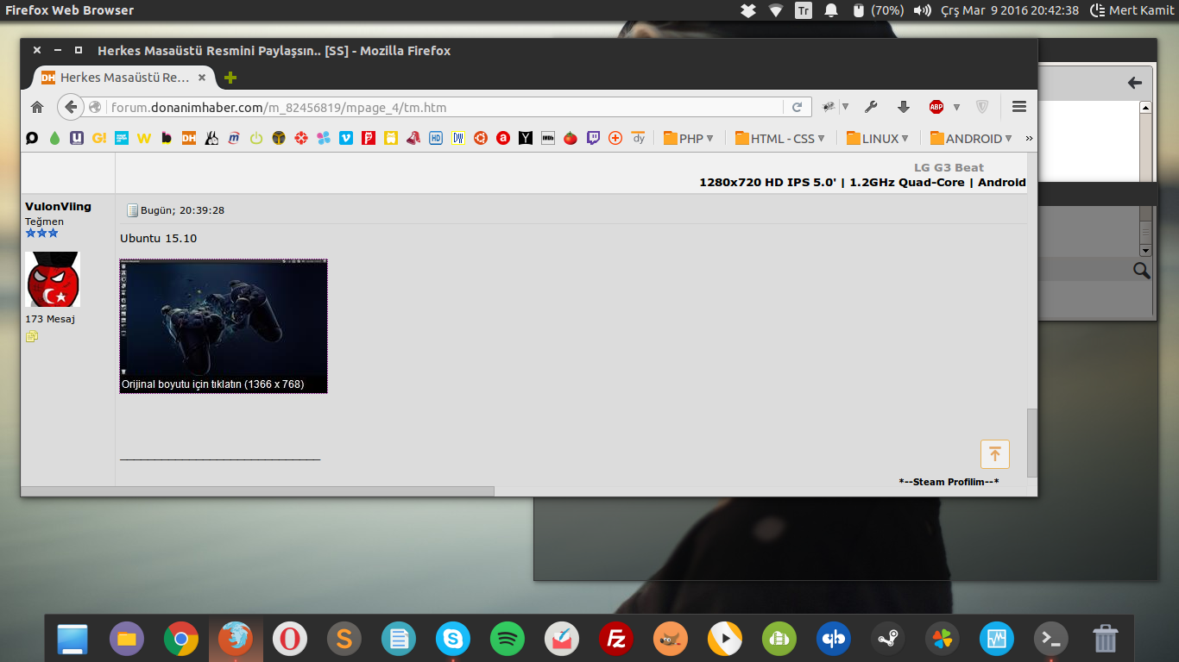The height and width of the screenshot is (662, 1179).
Task: Open the Adblock Plus dropdown arrow
Action: [956, 107]
